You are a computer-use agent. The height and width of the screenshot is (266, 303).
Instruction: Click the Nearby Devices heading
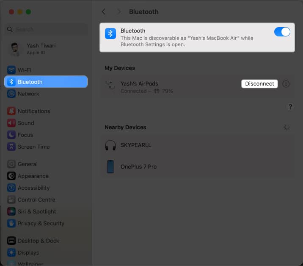125,127
